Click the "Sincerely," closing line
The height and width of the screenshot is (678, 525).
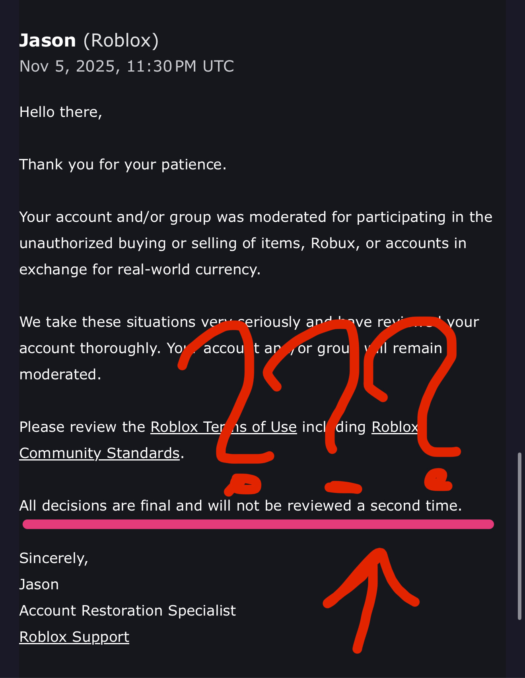[54, 558]
